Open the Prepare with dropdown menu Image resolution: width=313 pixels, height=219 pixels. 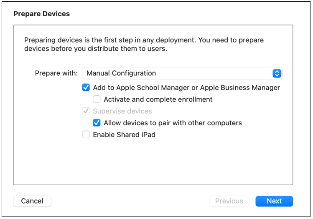[182, 73]
